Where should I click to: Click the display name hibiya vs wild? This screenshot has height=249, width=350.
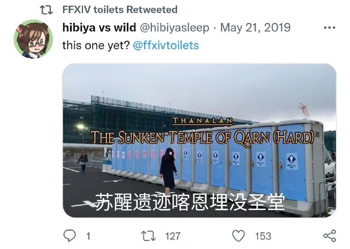coord(99,28)
